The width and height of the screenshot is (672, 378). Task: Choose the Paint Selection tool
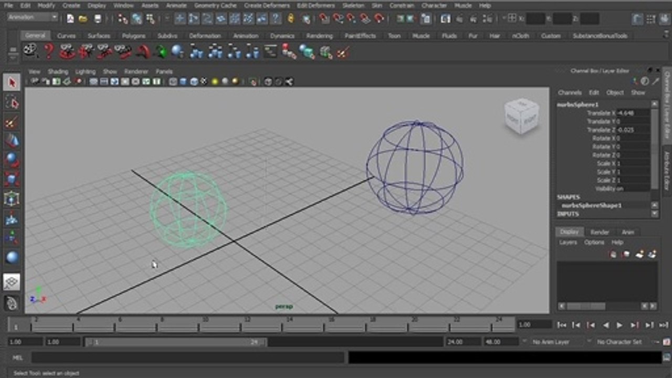point(12,122)
